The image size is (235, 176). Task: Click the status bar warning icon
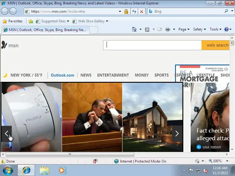click(3, 161)
